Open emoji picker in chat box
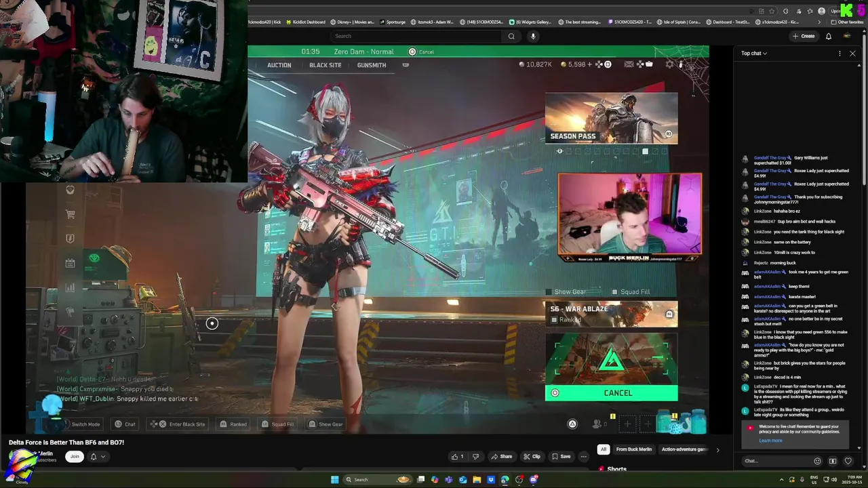Viewport: 868px width, 488px height. (x=817, y=461)
